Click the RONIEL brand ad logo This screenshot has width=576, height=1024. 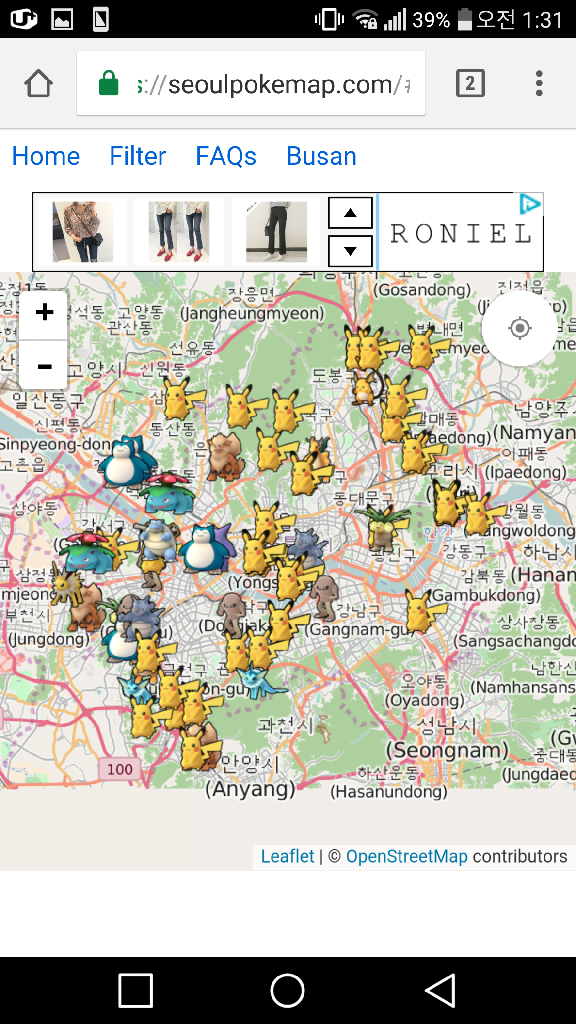461,234
